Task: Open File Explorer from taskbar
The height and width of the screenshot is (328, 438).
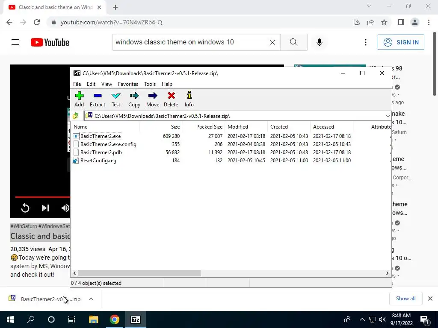Action: 94,319
